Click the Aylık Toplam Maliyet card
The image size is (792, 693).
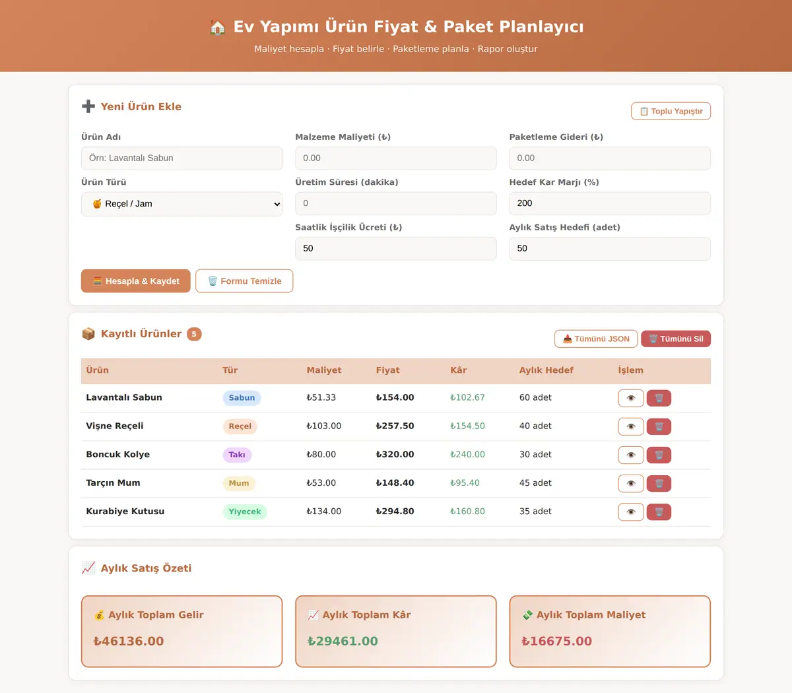tap(610, 632)
